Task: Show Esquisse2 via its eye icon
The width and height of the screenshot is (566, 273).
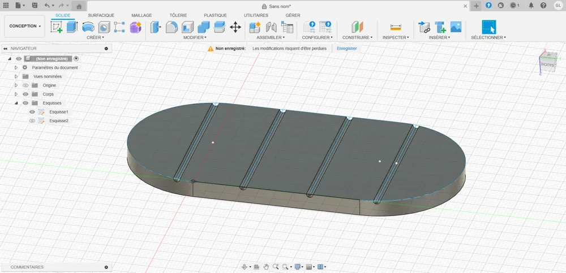Action: click(32, 121)
